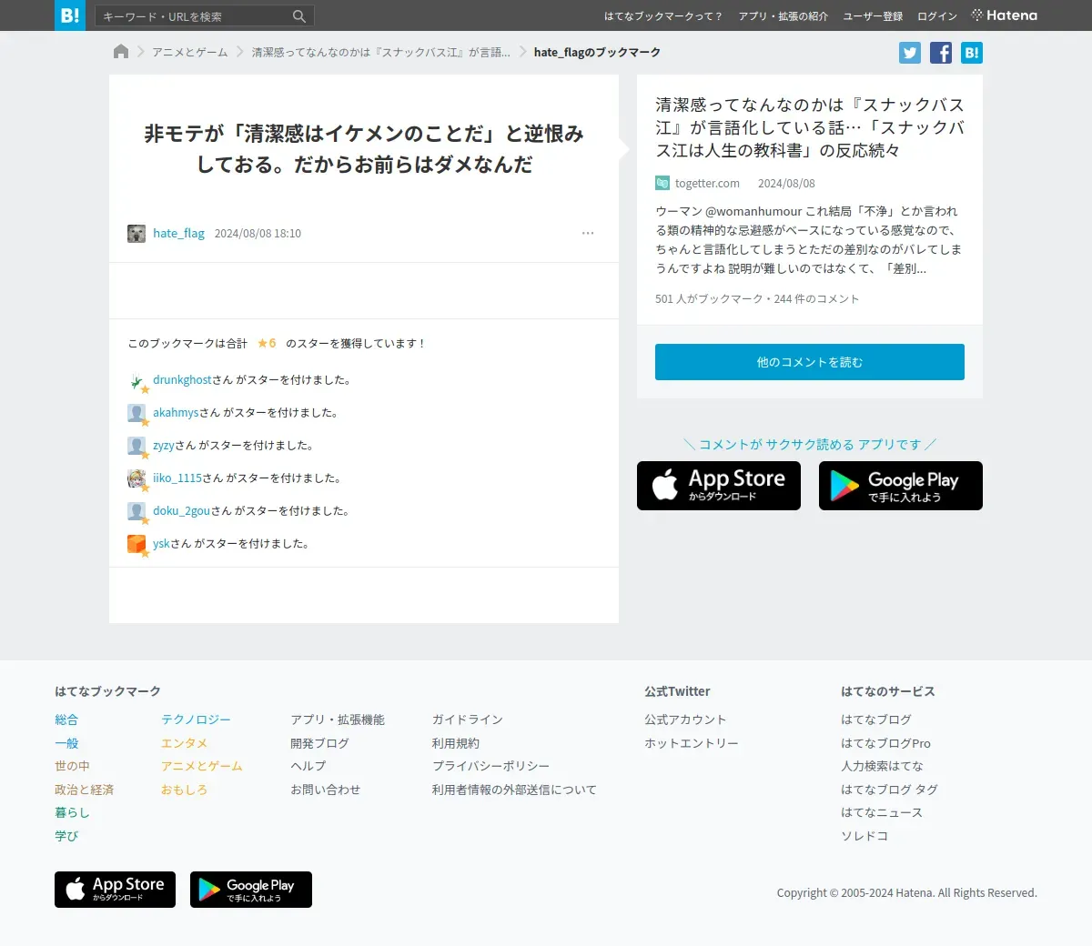The height and width of the screenshot is (946, 1092).
Task: Click iiko_1115's avatar icon
Action: (x=136, y=478)
